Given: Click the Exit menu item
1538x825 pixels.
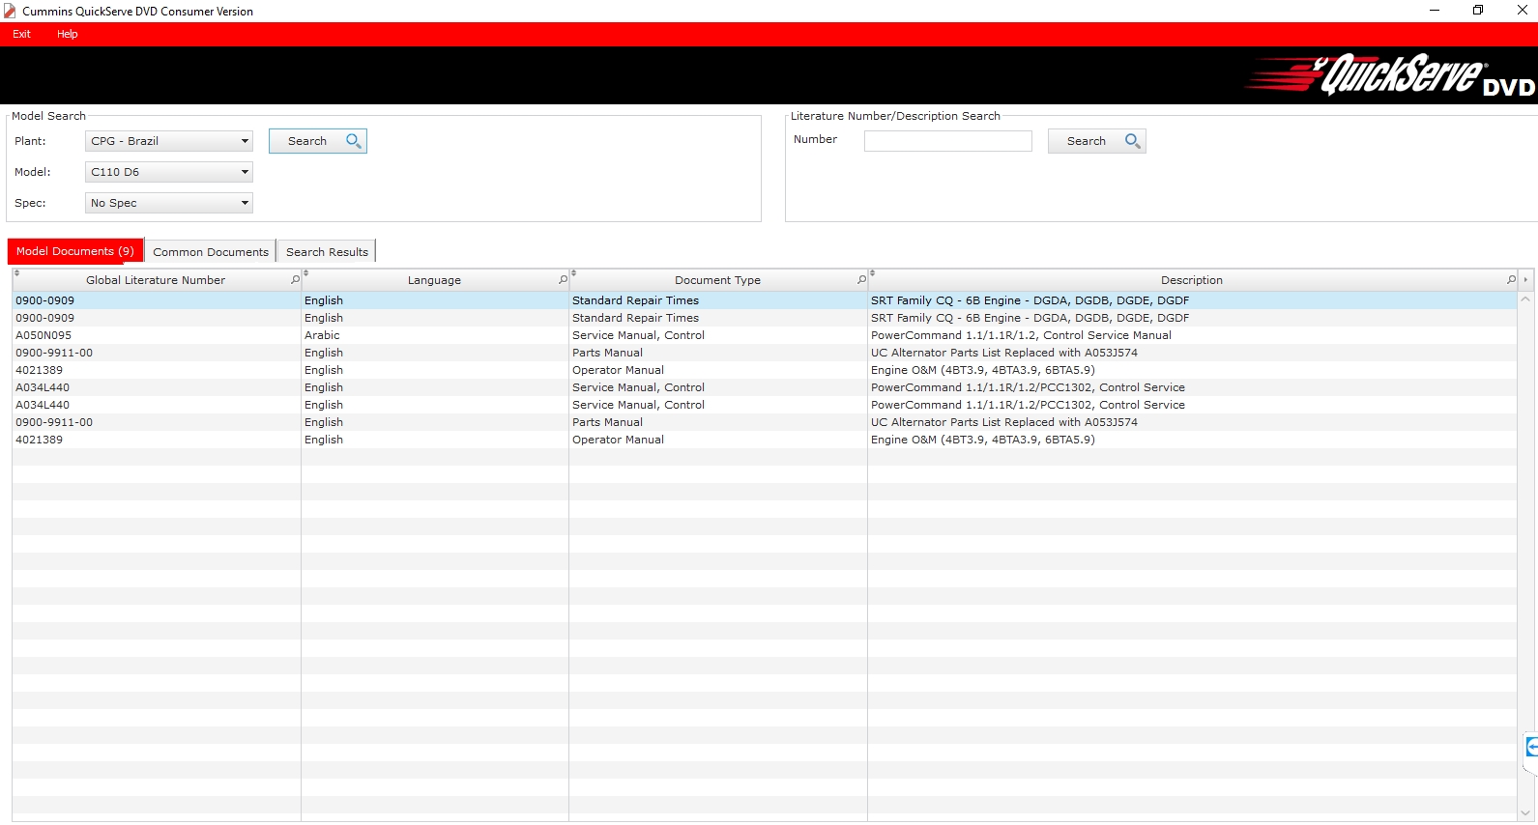Looking at the screenshot, I should point(21,34).
